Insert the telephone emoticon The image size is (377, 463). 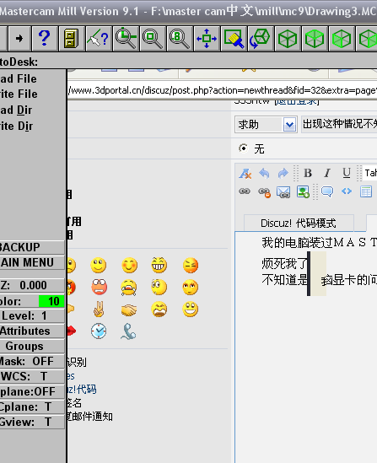(x=128, y=331)
